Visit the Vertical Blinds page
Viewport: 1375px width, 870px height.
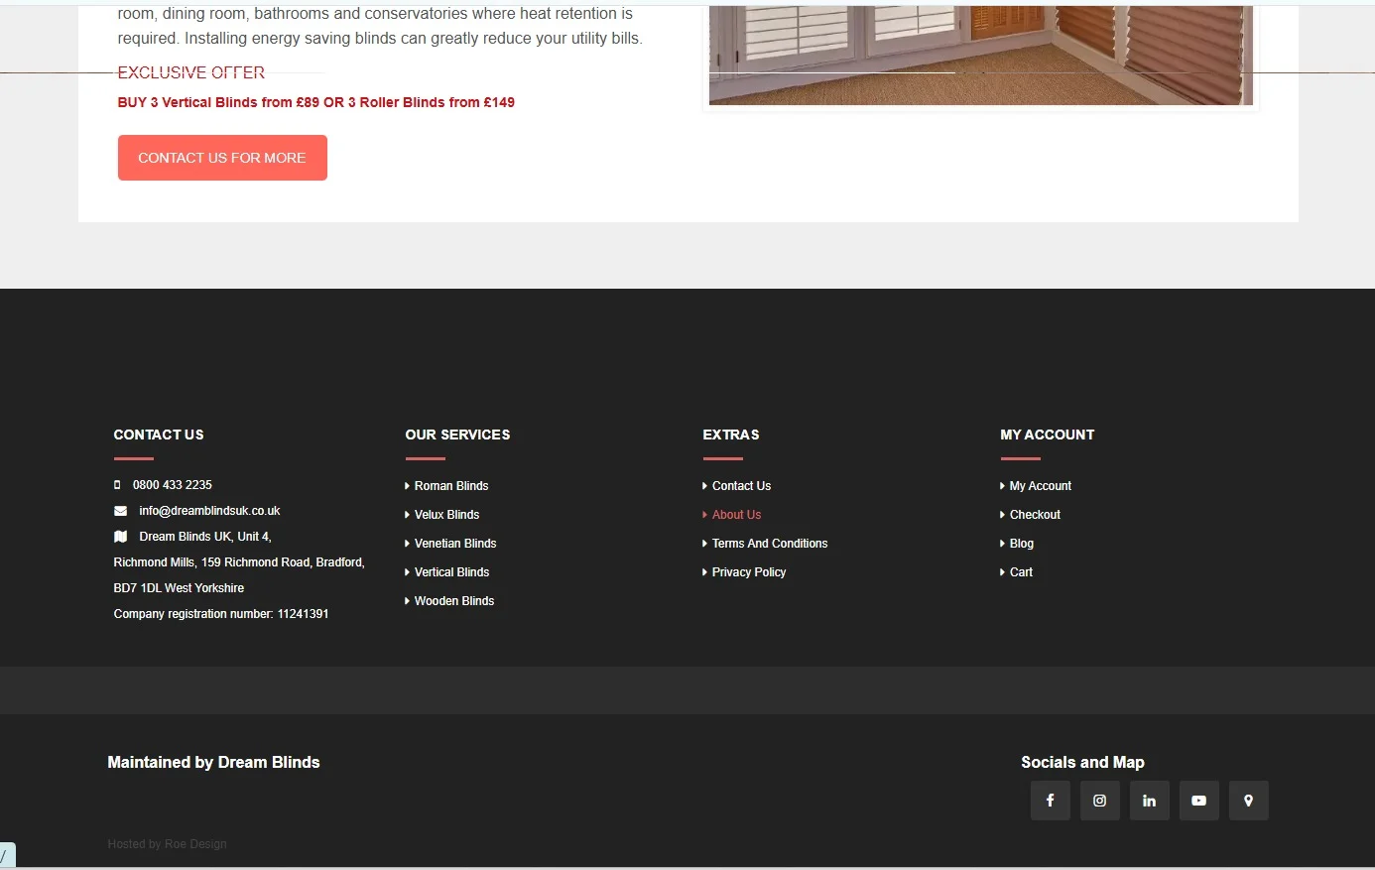451,572
